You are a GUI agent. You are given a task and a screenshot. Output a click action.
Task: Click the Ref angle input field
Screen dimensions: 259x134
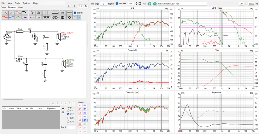tap(104, 4)
